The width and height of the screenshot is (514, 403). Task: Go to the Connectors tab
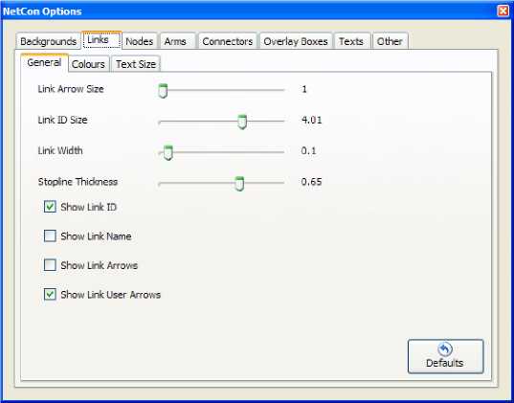pyautogui.click(x=228, y=41)
